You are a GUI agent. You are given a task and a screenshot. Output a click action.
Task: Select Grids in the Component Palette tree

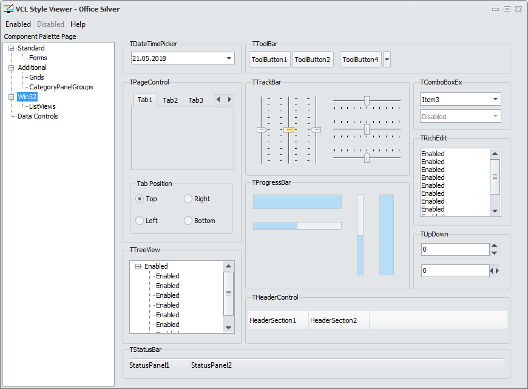click(x=36, y=77)
